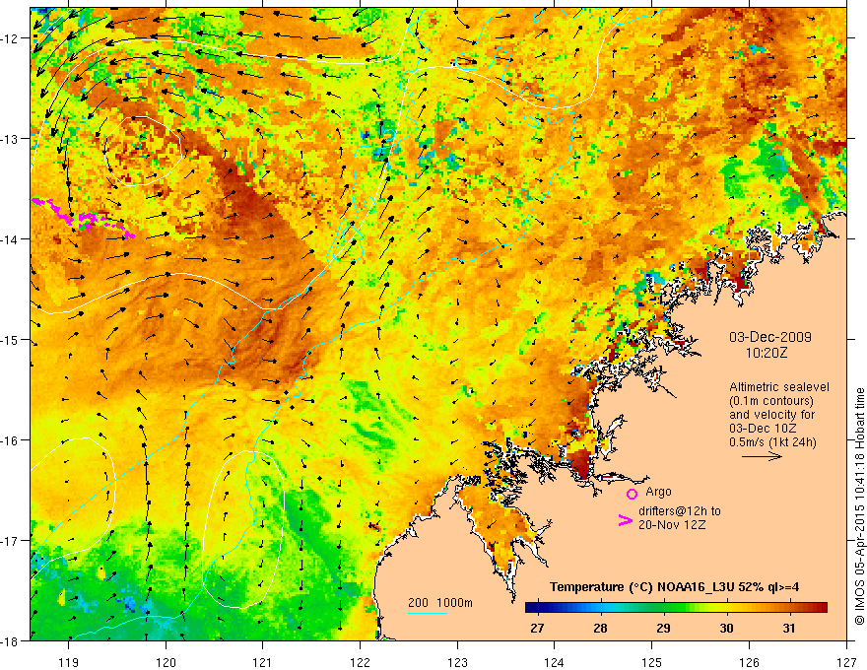Click the 'Temperature (°C) NOAA16_L3U 52% ql>=4' title

674,587
